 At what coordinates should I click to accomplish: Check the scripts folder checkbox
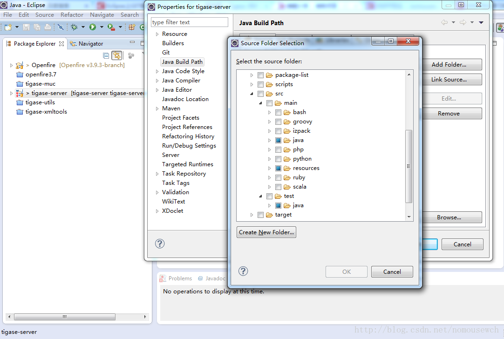click(x=261, y=84)
